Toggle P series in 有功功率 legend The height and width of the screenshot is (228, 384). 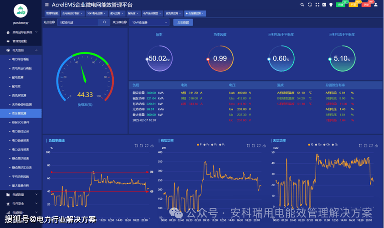point(199,145)
